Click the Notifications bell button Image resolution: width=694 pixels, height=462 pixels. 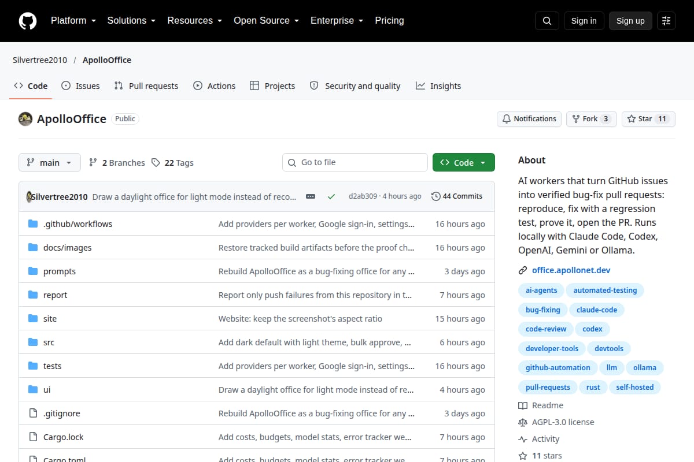point(529,119)
